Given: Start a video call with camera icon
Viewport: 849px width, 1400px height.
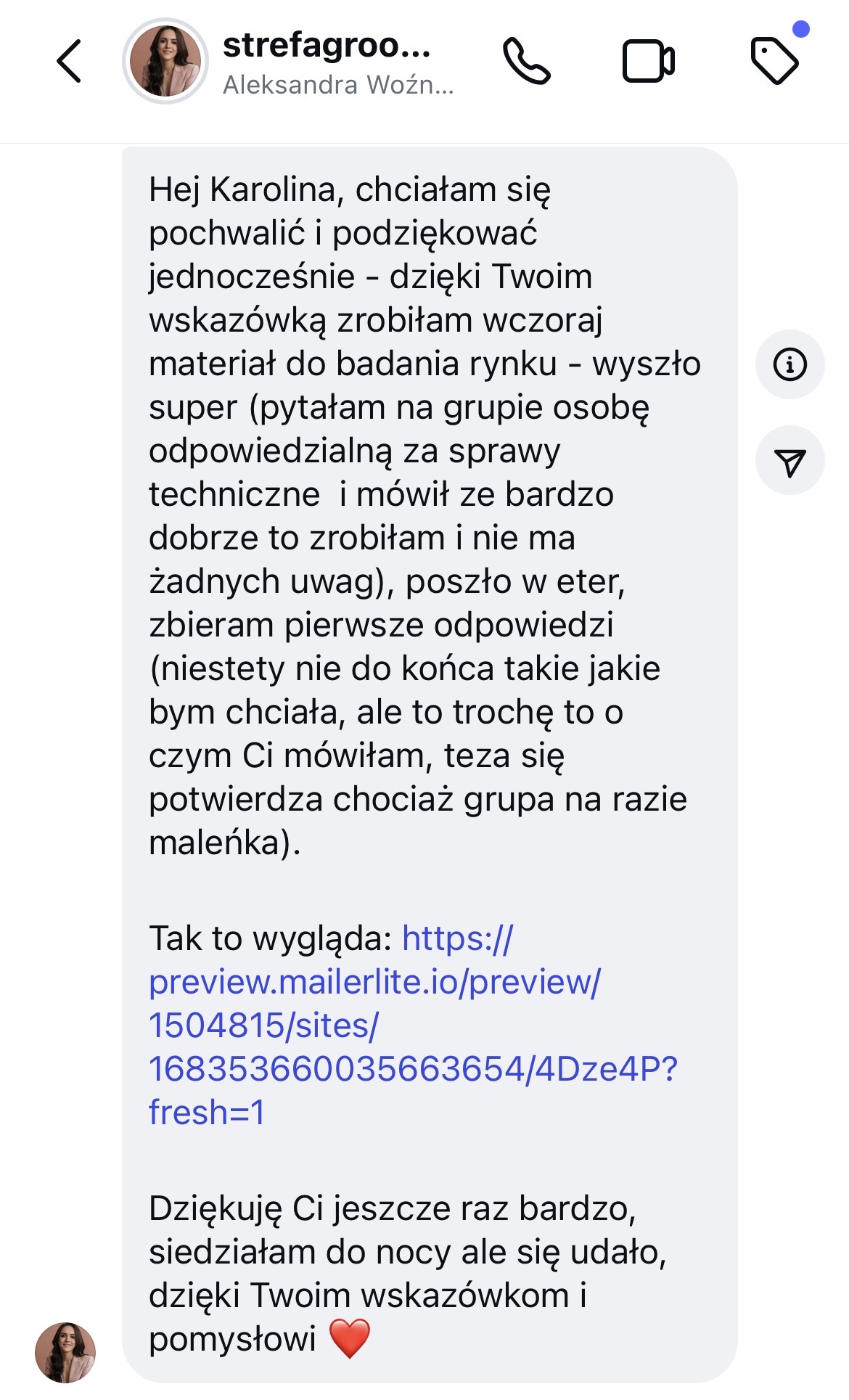Looking at the screenshot, I should (x=648, y=61).
